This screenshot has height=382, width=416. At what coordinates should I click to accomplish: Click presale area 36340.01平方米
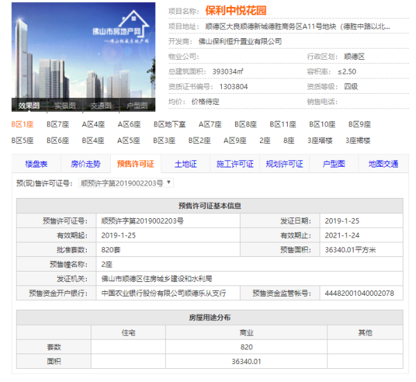click(x=350, y=249)
